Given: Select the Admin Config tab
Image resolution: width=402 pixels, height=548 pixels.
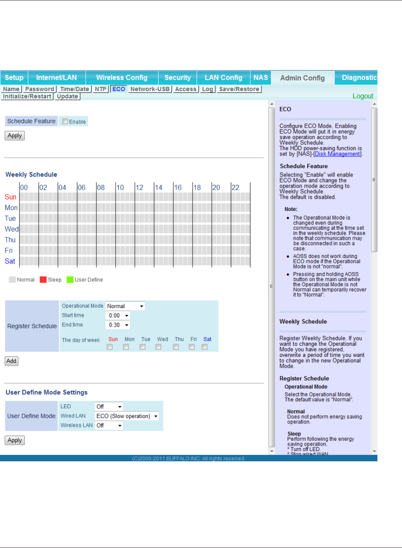Looking at the screenshot, I should pos(303,78).
